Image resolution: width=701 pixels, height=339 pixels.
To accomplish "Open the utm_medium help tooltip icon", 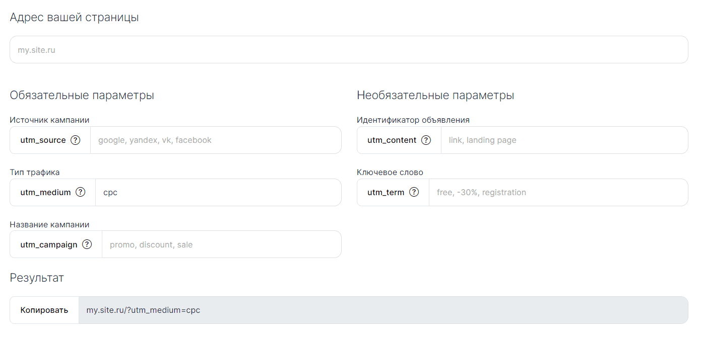I will [80, 192].
